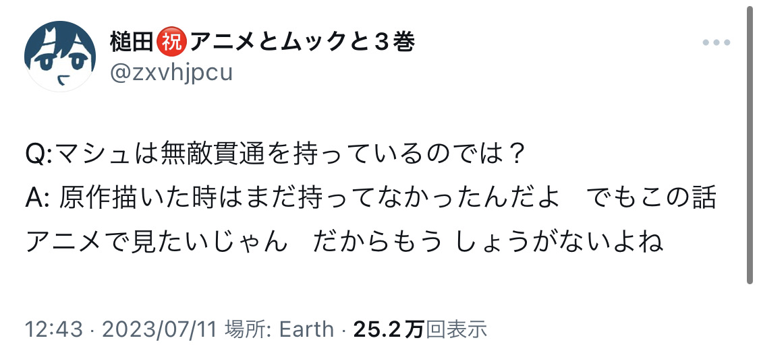Click the red 祝 emoji in display name
This screenshot has height=361, width=759.
click(x=170, y=43)
